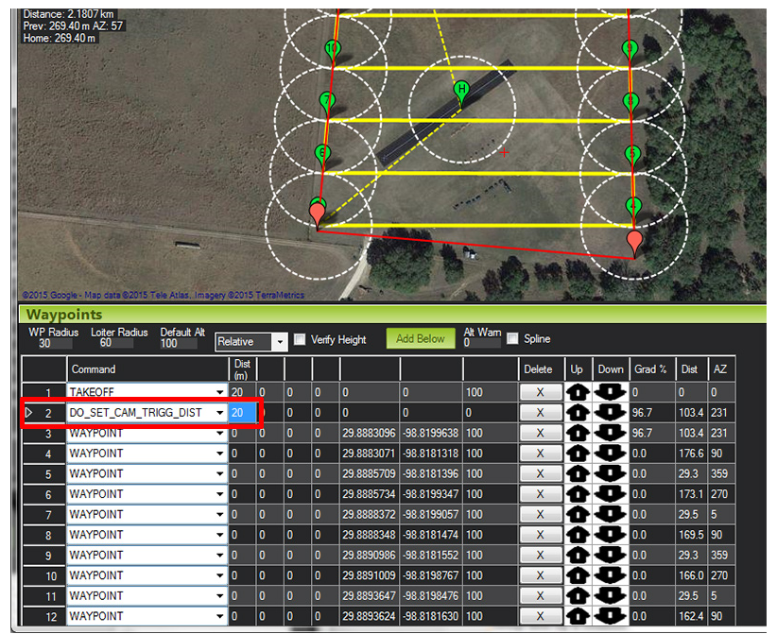This screenshot has height=634, width=777.
Task: Move row 3 waypoint up arrow
Action: (x=578, y=433)
